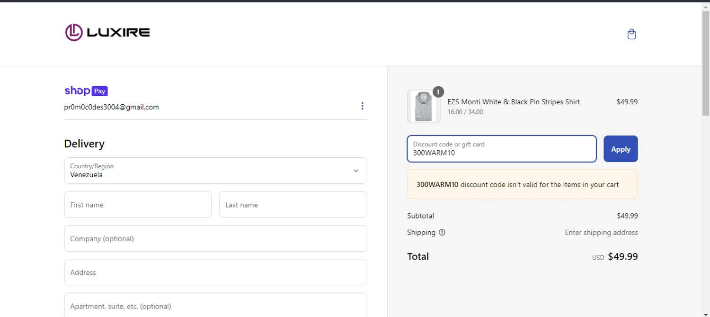This screenshot has width=710, height=317.
Task: Click the Total label
Action: (418, 256)
